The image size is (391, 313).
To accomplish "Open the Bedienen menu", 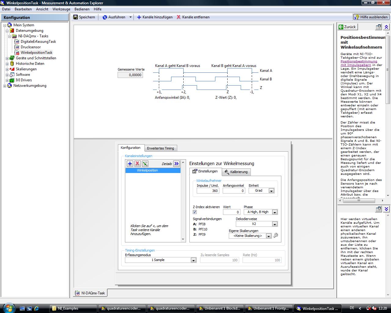I will pos(82,9).
